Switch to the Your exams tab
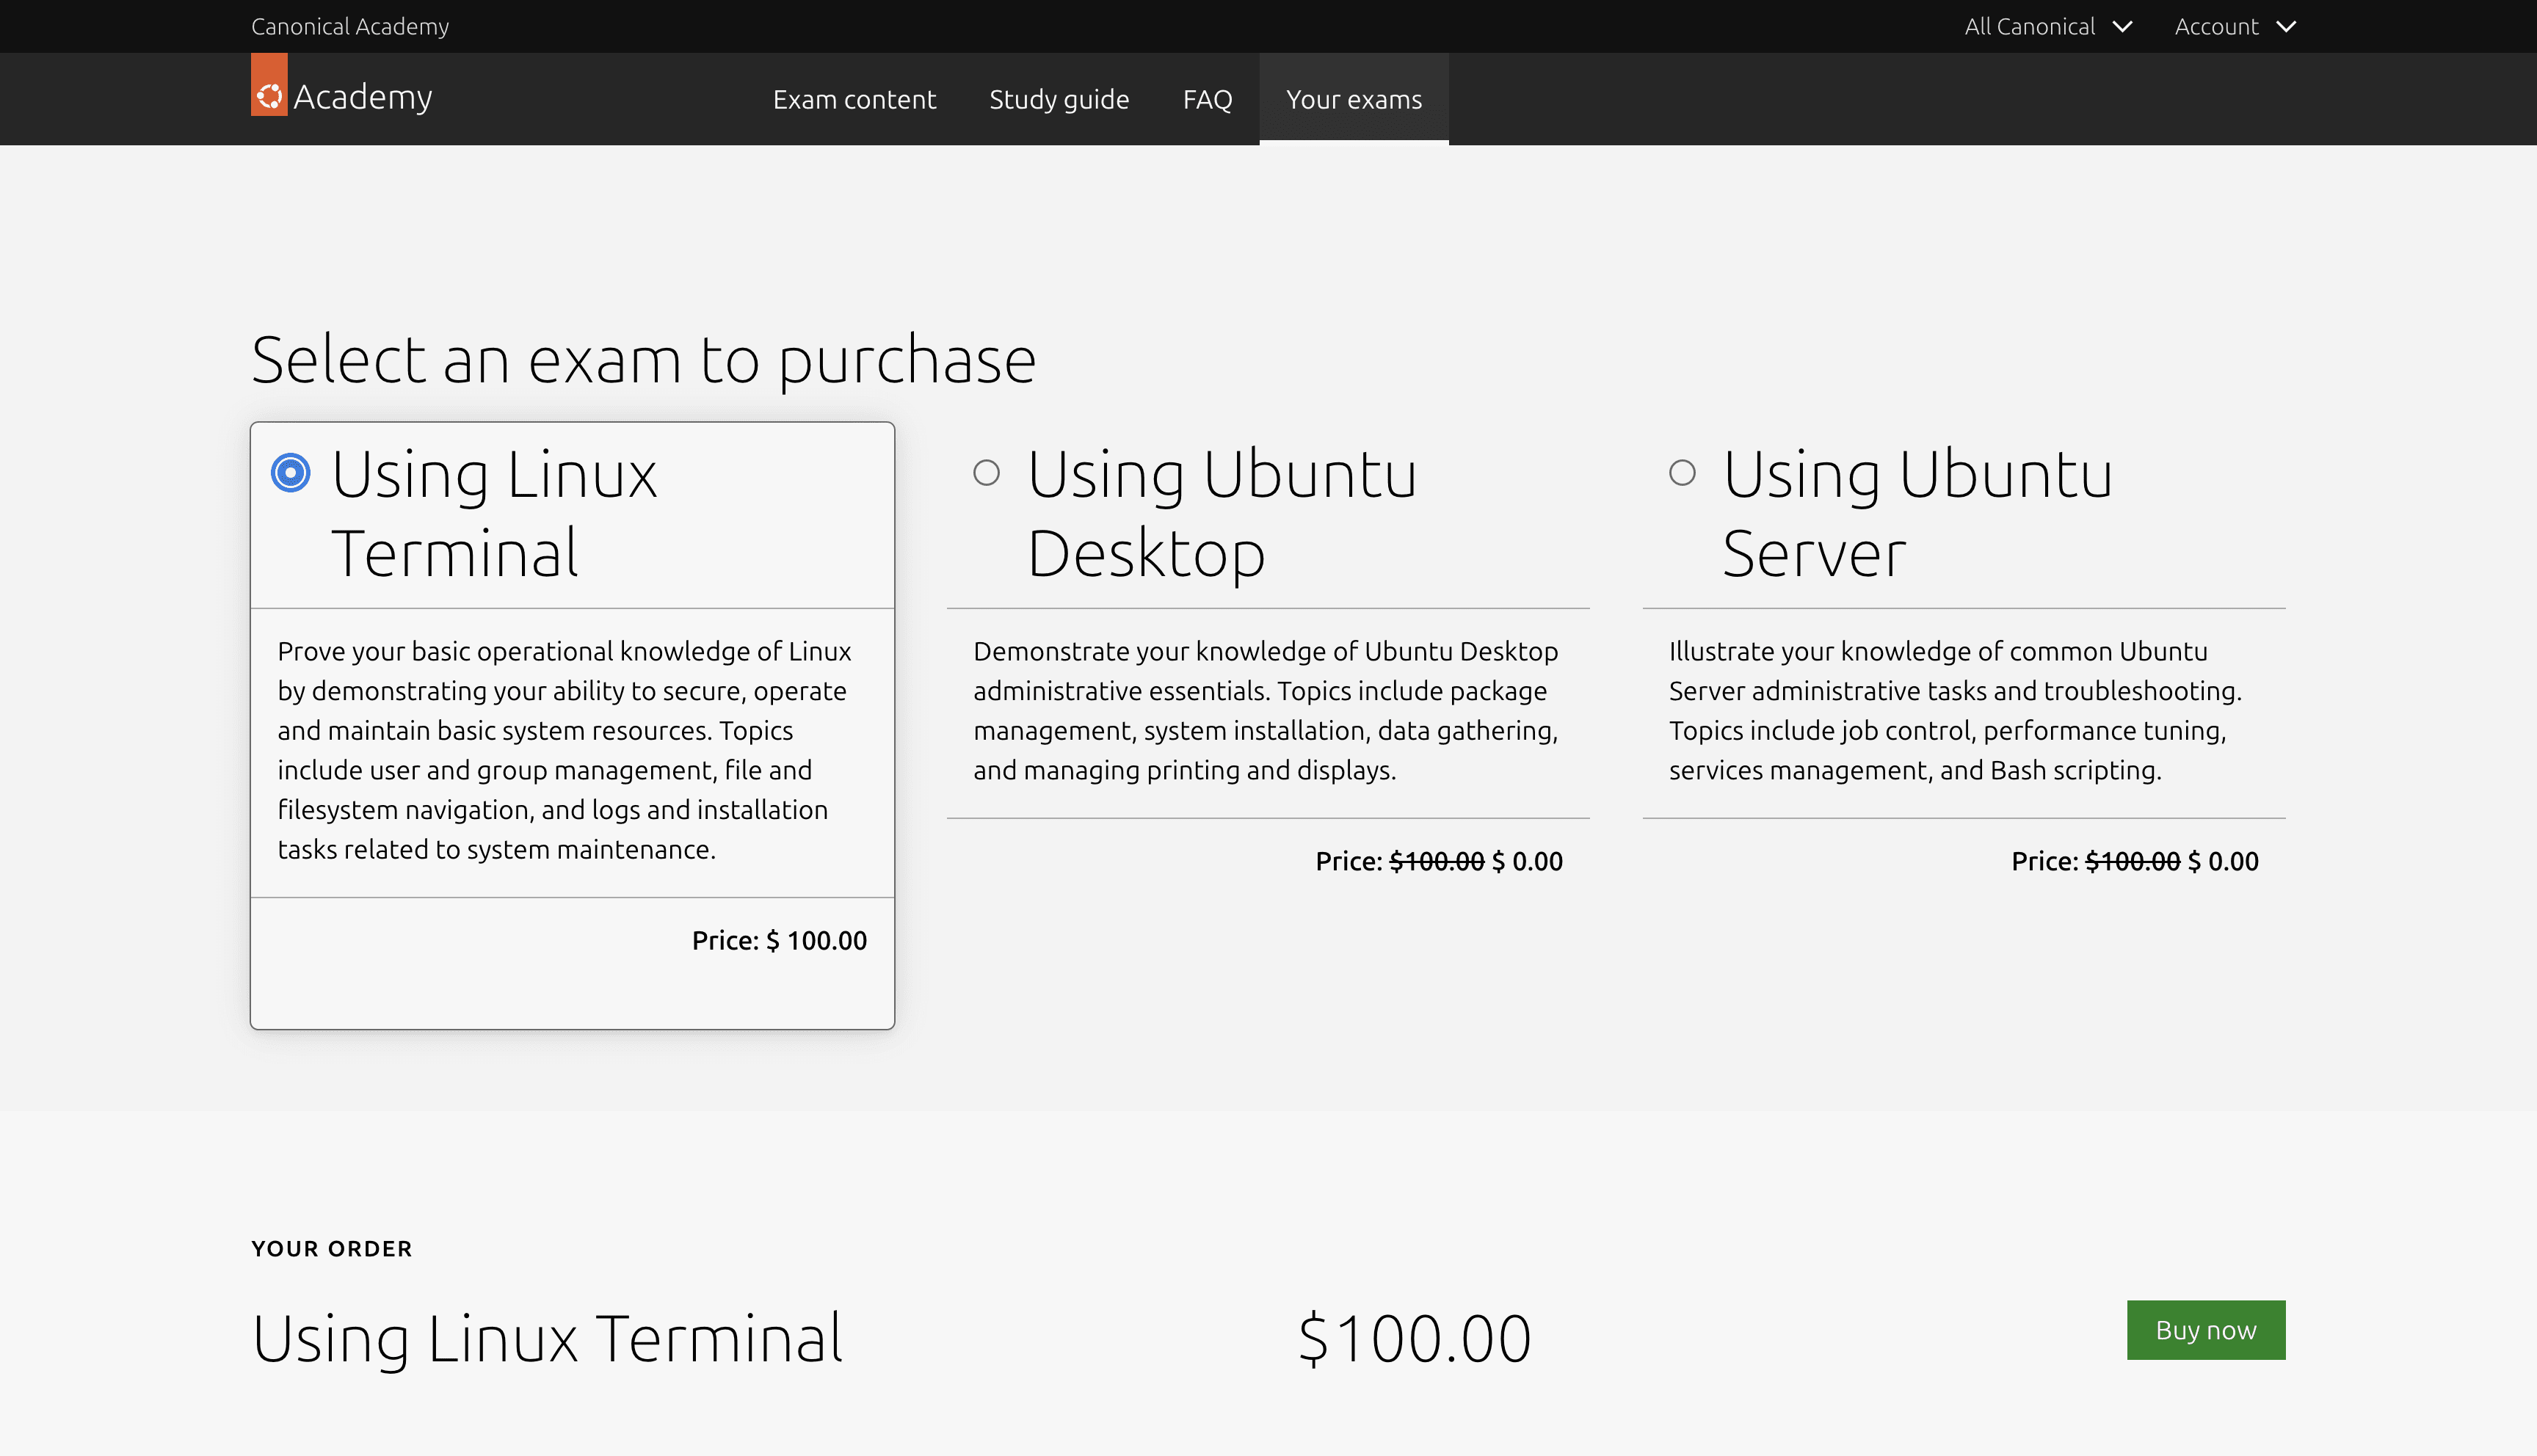 click(1354, 99)
